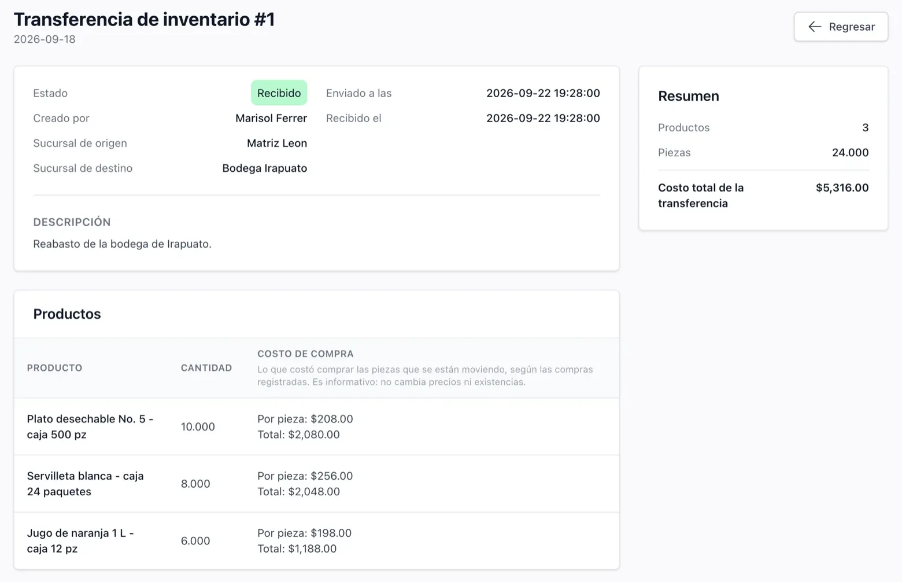Click the Resumen panel heading
Screen dimensions: 902x582
coord(689,96)
